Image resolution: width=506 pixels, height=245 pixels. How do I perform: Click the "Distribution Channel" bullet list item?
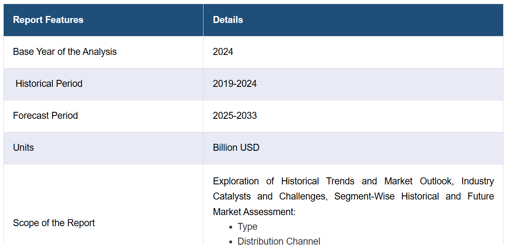(279, 241)
